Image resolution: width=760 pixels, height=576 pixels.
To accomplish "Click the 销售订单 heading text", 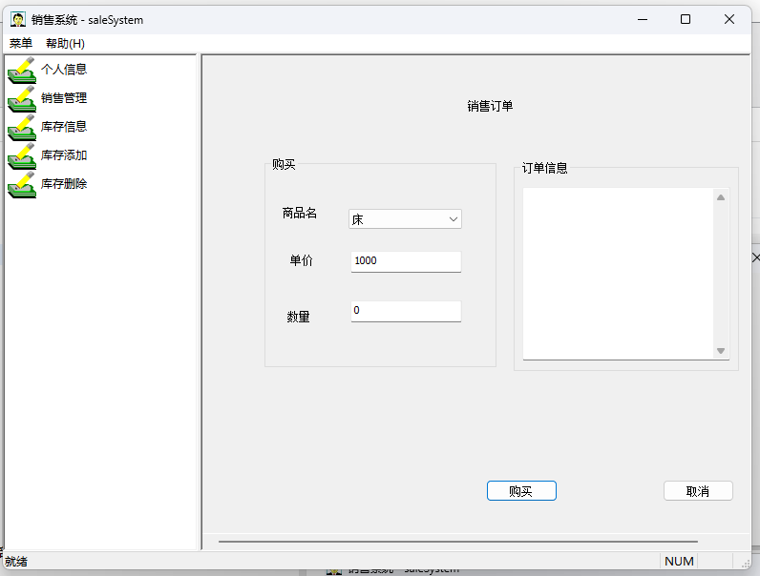I will tap(490, 106).
